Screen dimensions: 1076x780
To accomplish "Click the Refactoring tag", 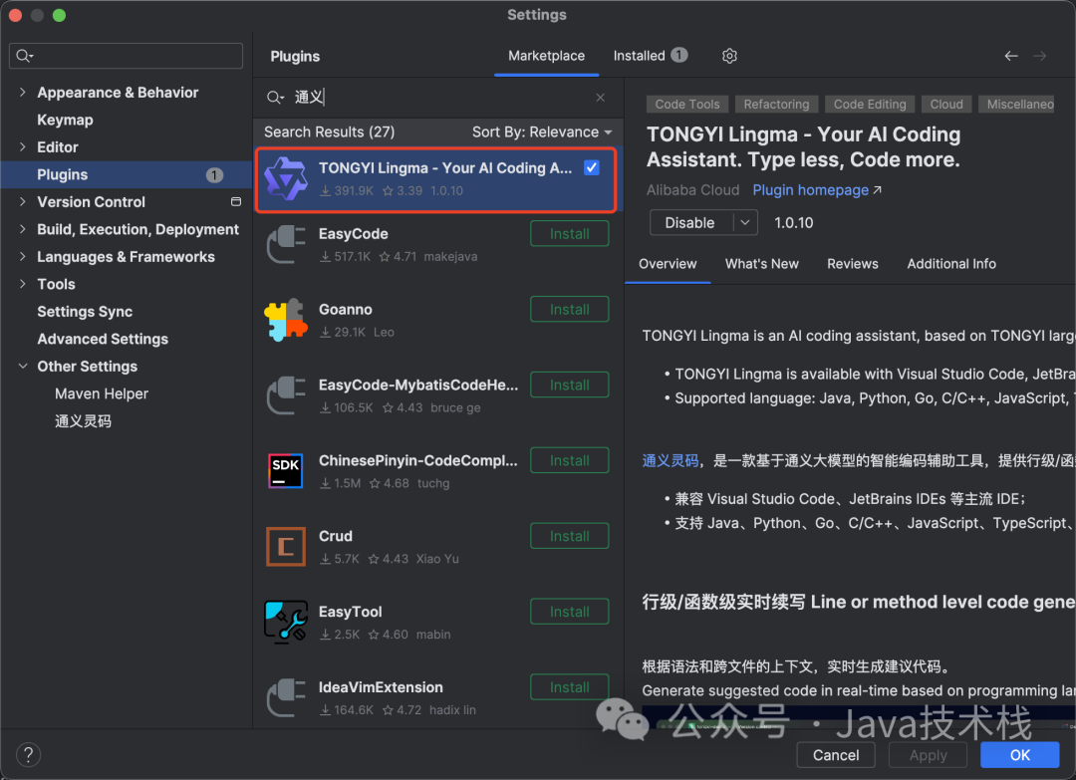I will pyautogui.click(x=776, y=105).
